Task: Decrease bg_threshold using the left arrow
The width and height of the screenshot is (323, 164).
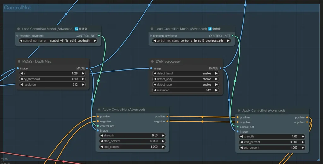Action: coord(21,79)
